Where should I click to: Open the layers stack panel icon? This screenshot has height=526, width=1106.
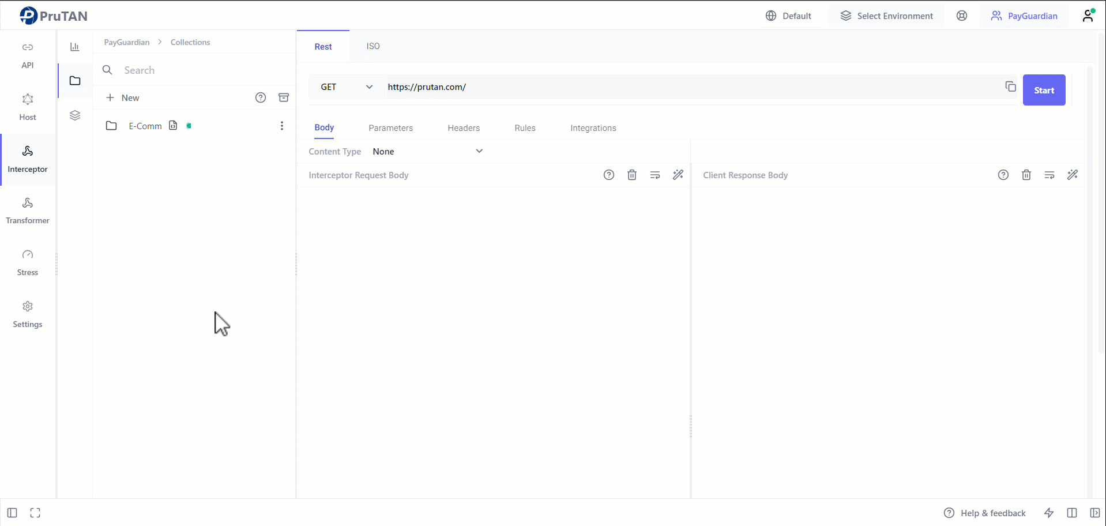coord(75,115)
